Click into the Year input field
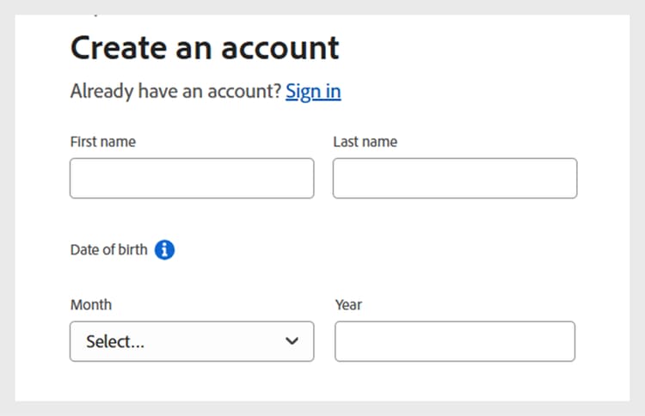 click(454, 341)
